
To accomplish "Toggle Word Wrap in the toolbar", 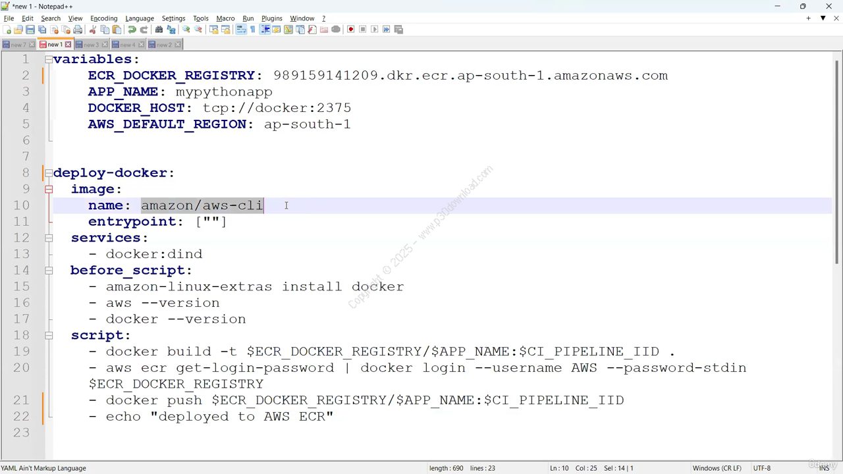I will coord(241,29).
